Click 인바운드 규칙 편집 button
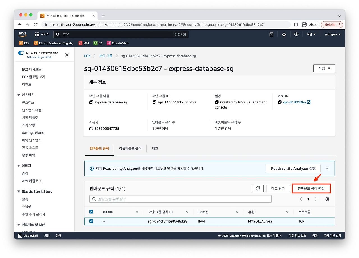This screenshot has width=359, height=258. pyautogui.click(x=311, y=188)
